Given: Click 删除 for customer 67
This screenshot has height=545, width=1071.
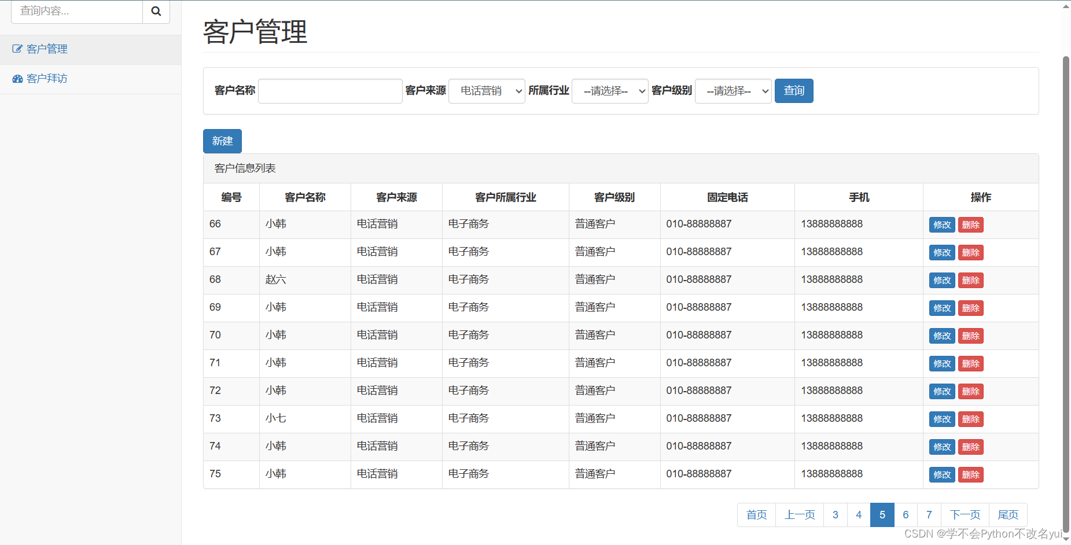Looking at the screenshot, I should (971, 253).
